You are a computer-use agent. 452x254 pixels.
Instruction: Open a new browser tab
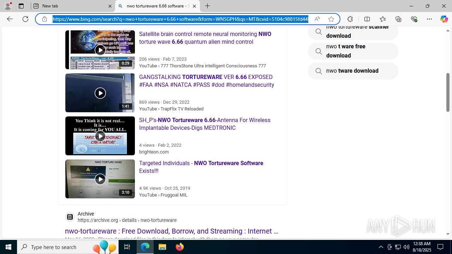point(208,6)
